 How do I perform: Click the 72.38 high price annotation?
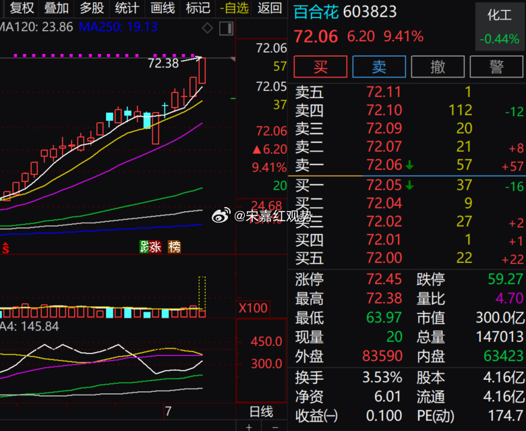163,63
